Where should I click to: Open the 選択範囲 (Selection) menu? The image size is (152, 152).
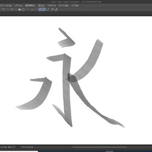point(30,5)
